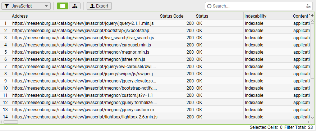This screenshot has height=131, width=316.
Task: Click the vertical scrollbar down arrow
Action: coord(312,118)
